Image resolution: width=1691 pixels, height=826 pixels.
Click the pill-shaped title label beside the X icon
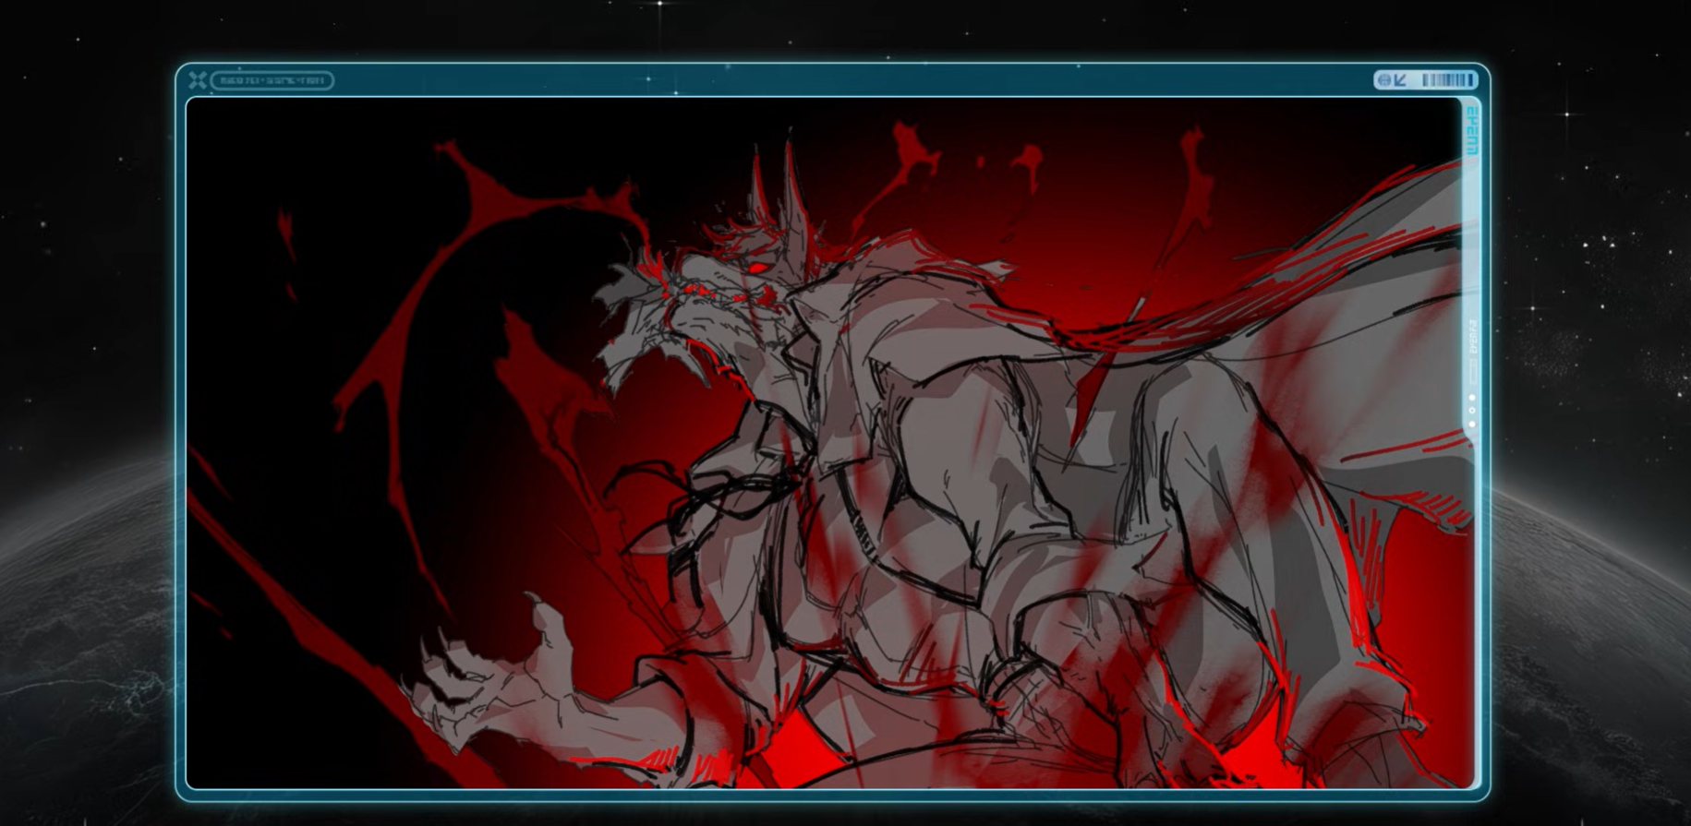point(272,80)
